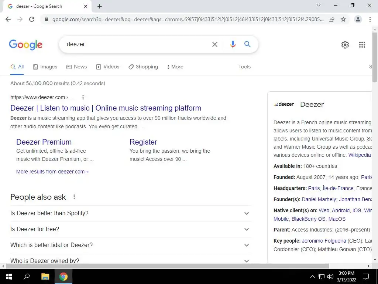Open File Explorer from taskbar
378x284 pixels.
[45, 277]
